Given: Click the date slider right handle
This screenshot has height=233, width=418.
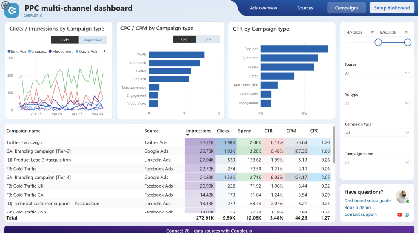Looking at the screenshot, I should pos(408,42).
